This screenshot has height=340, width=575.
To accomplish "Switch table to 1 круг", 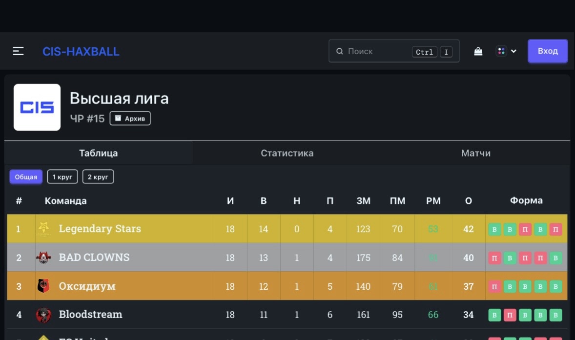I will (62, 177).
